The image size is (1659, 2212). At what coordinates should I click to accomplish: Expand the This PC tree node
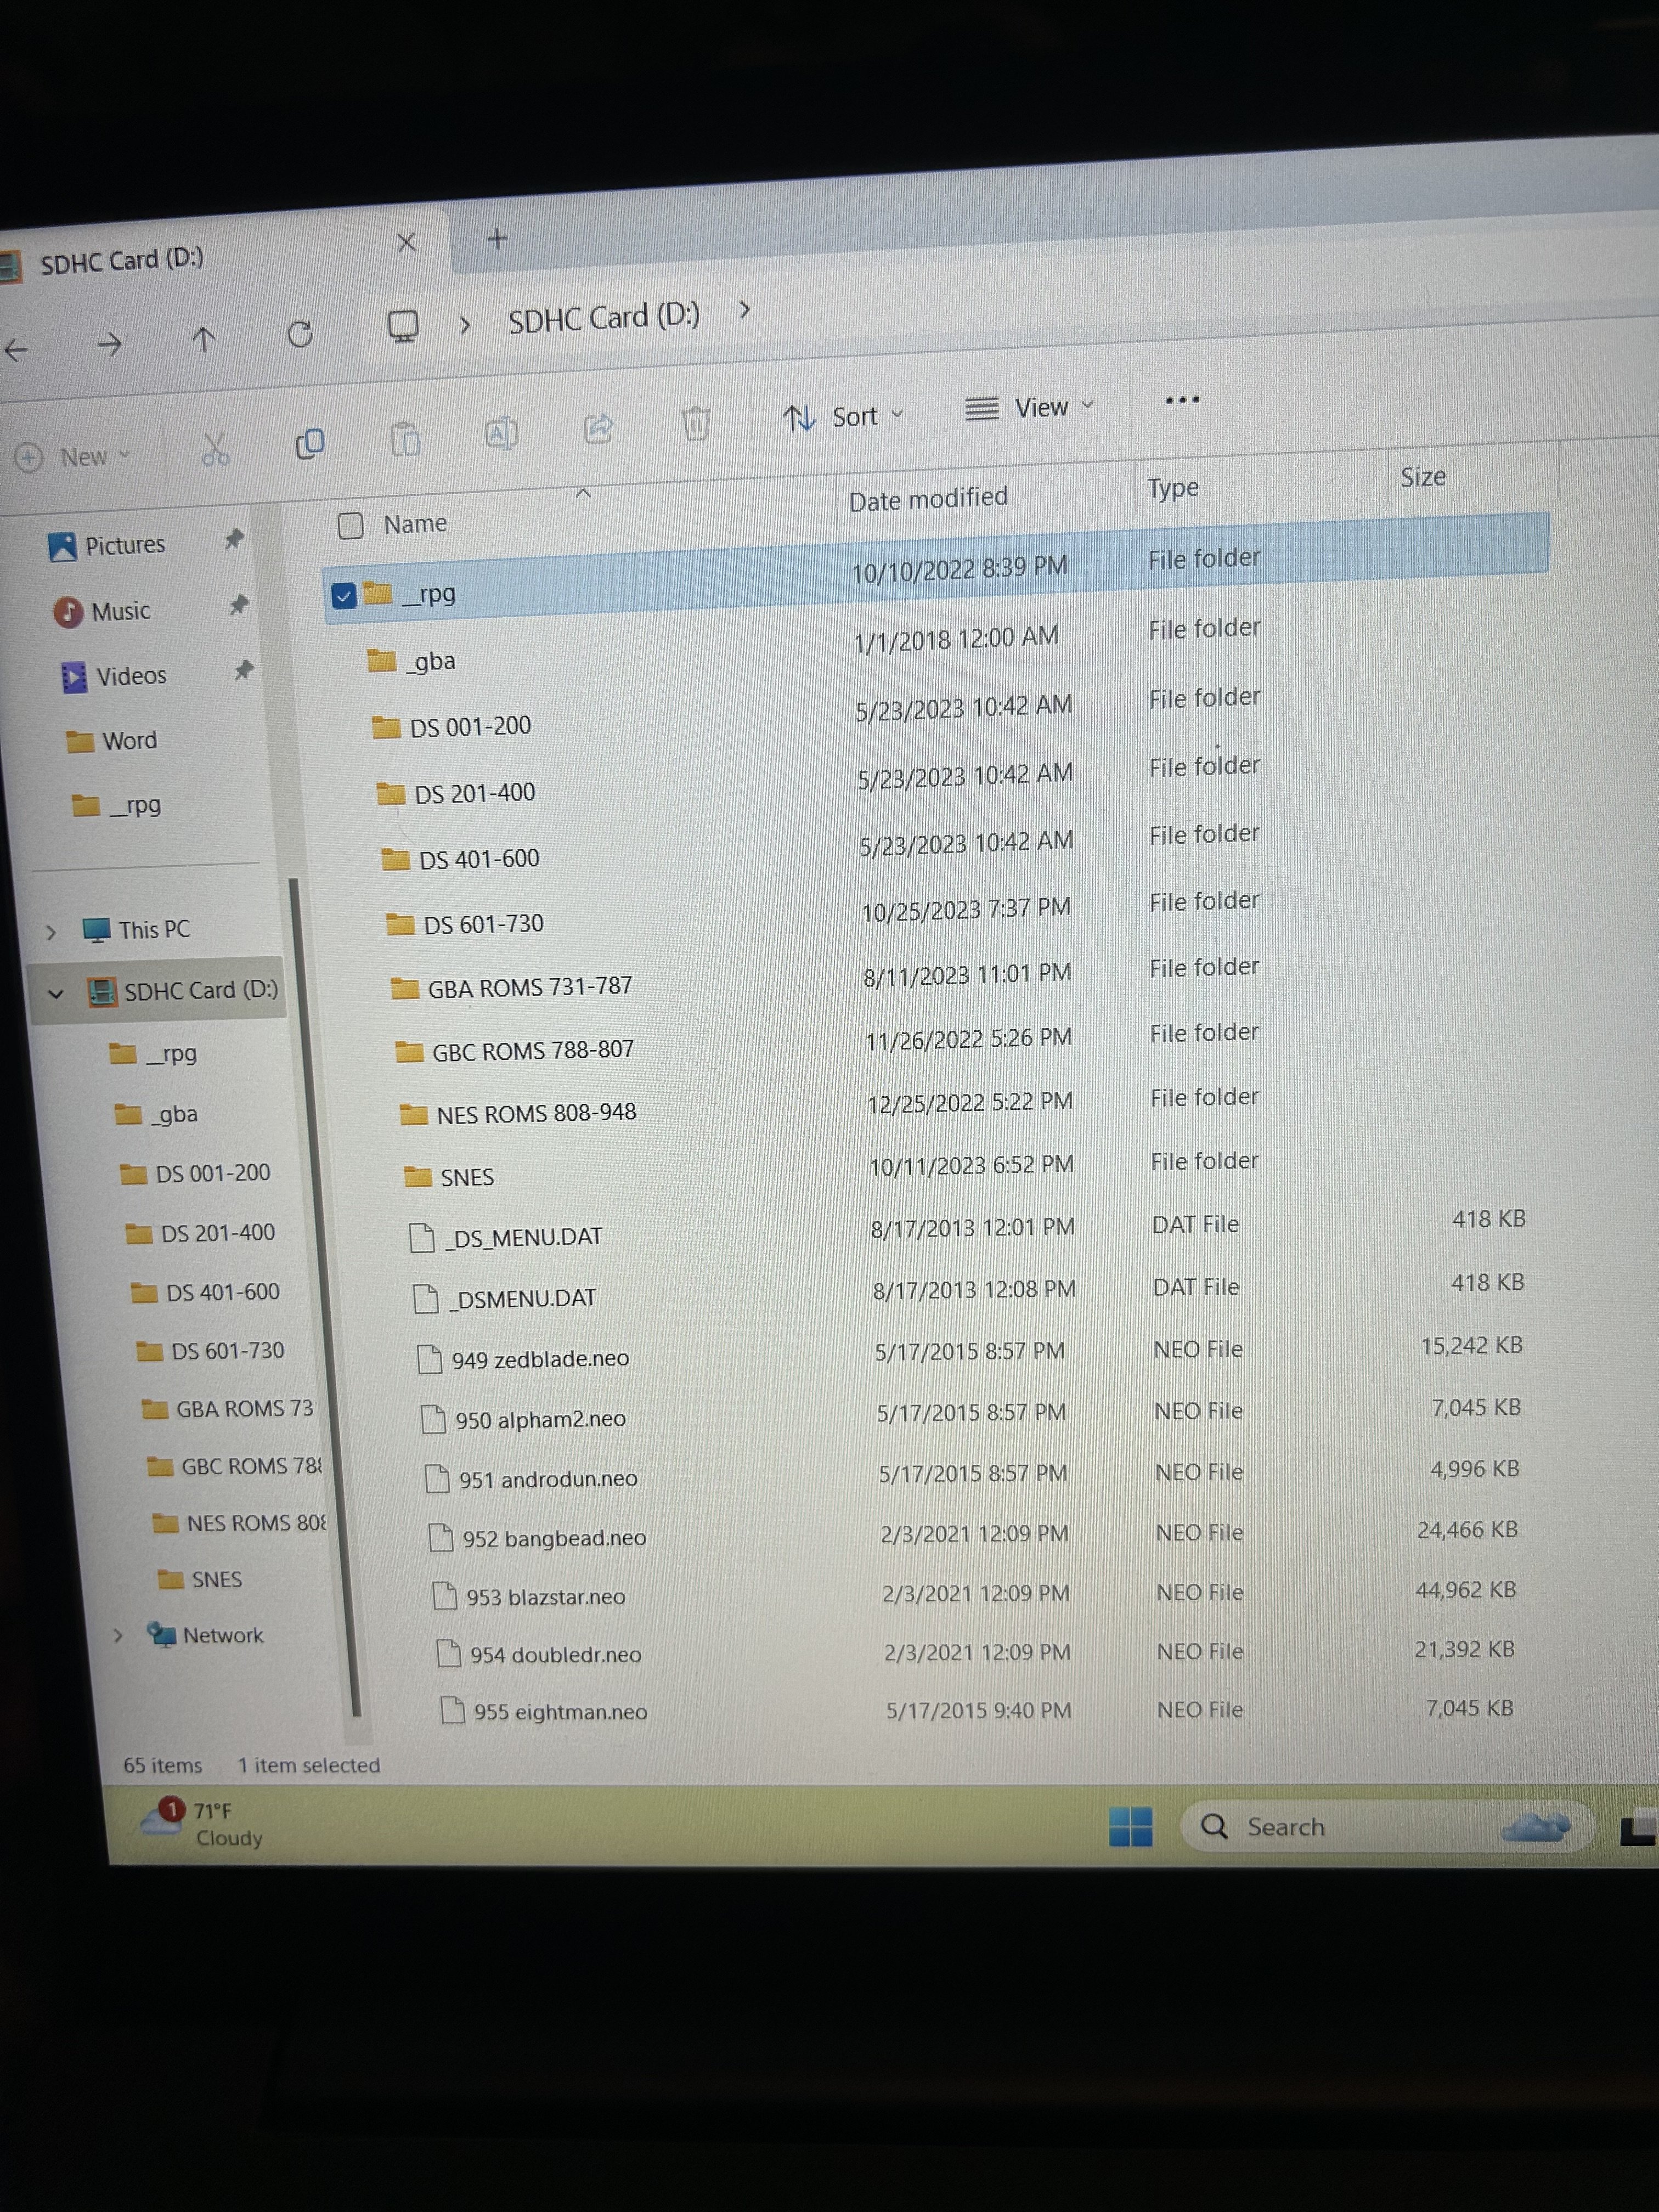tap(51, 932)
